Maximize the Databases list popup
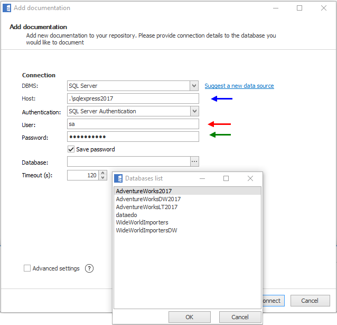This screenshot has width=337, height=325. 226,178
